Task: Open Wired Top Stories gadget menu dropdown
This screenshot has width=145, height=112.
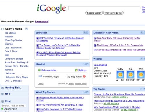Action: 84,92
